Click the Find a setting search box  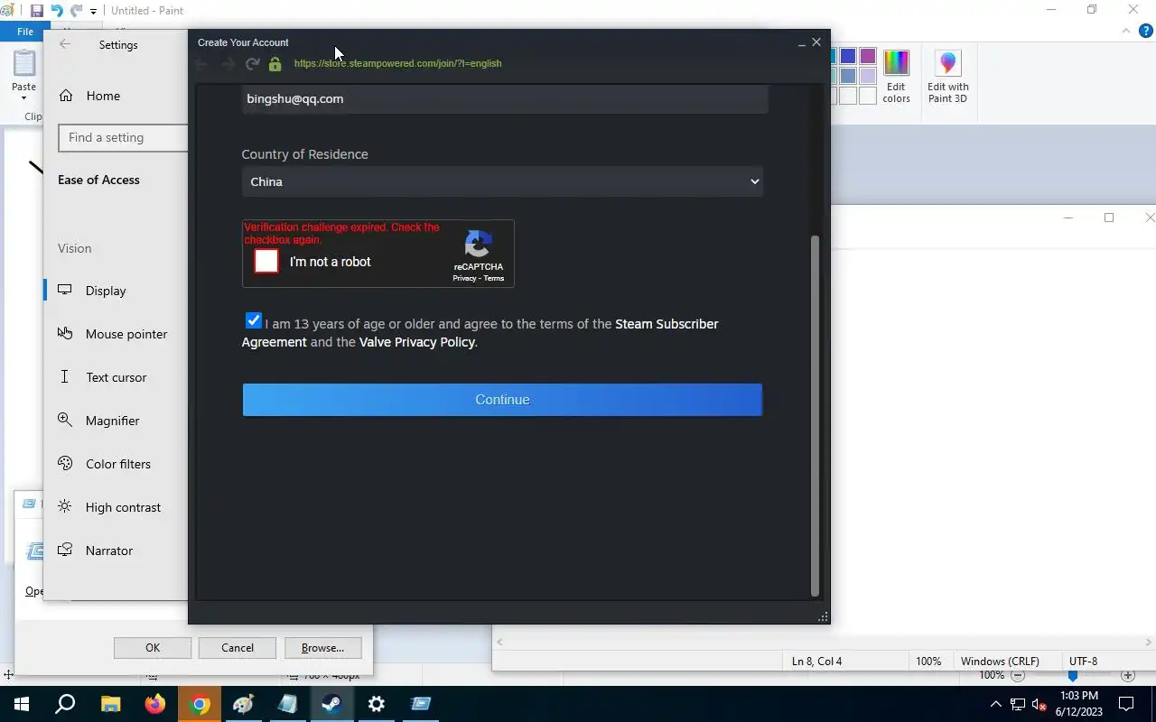coord(123,137)
